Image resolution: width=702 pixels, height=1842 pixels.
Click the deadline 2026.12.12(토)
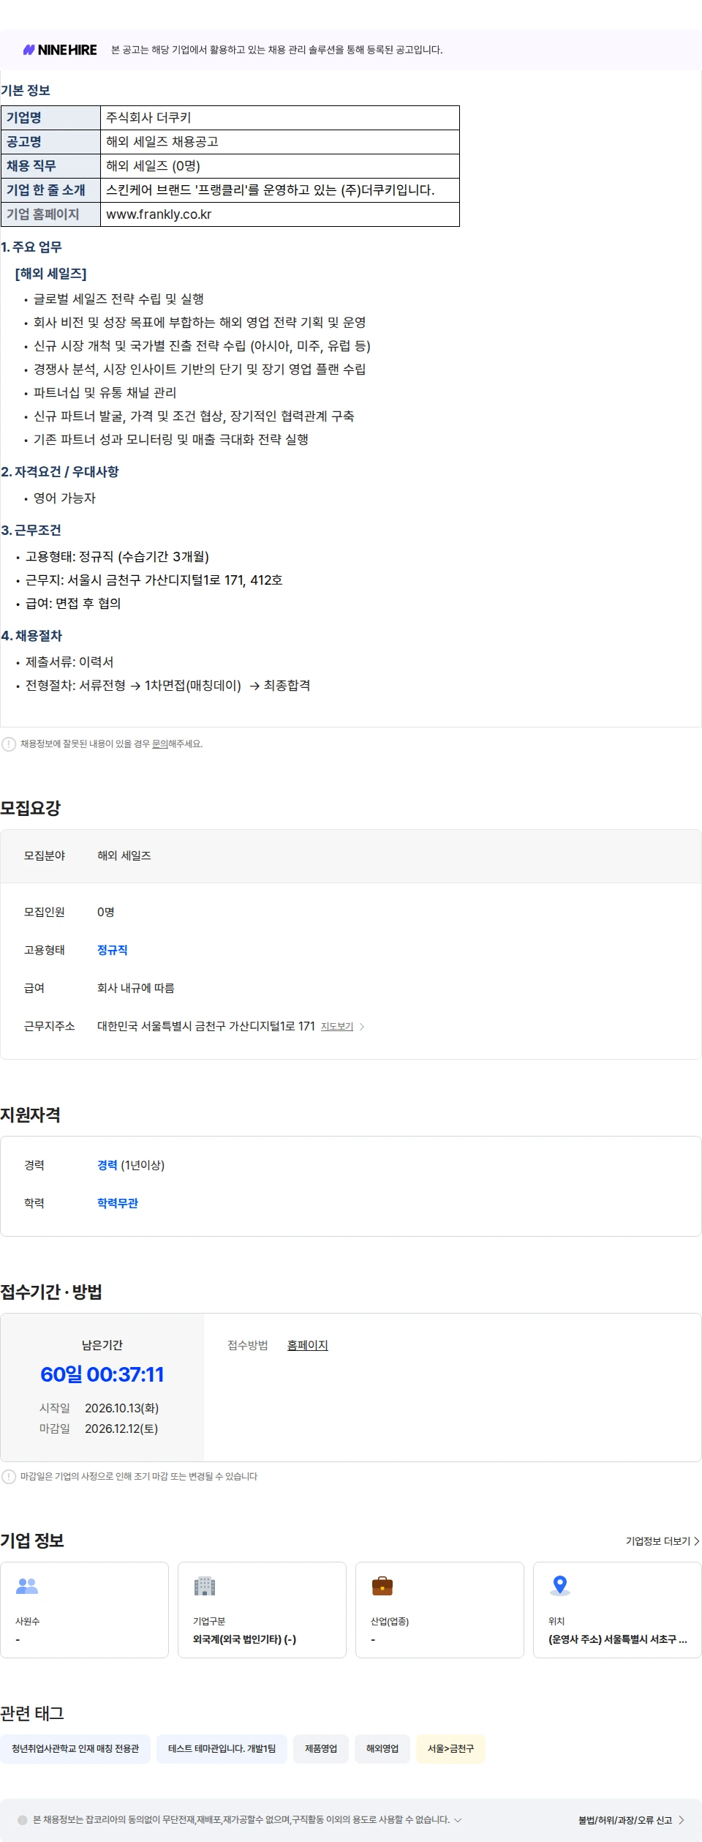(x=121, y=1429)
